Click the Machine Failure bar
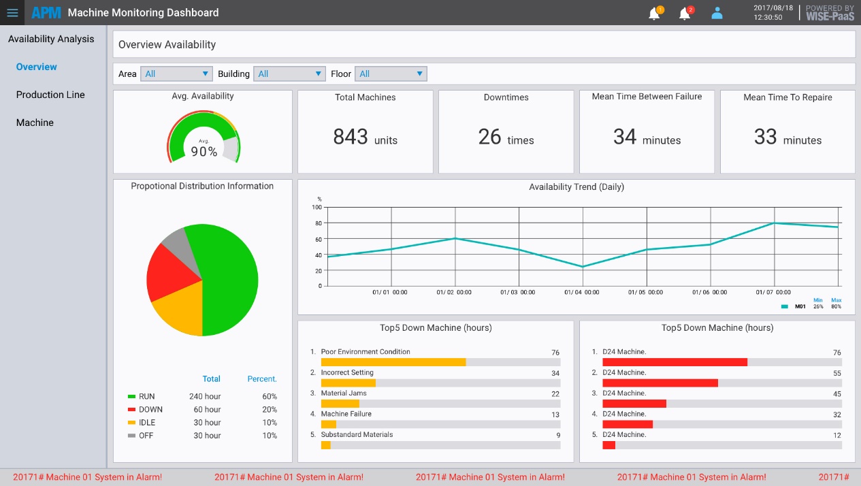Viewport: 861px width, 486px height. pyautogui.click(x=329, y=424)
